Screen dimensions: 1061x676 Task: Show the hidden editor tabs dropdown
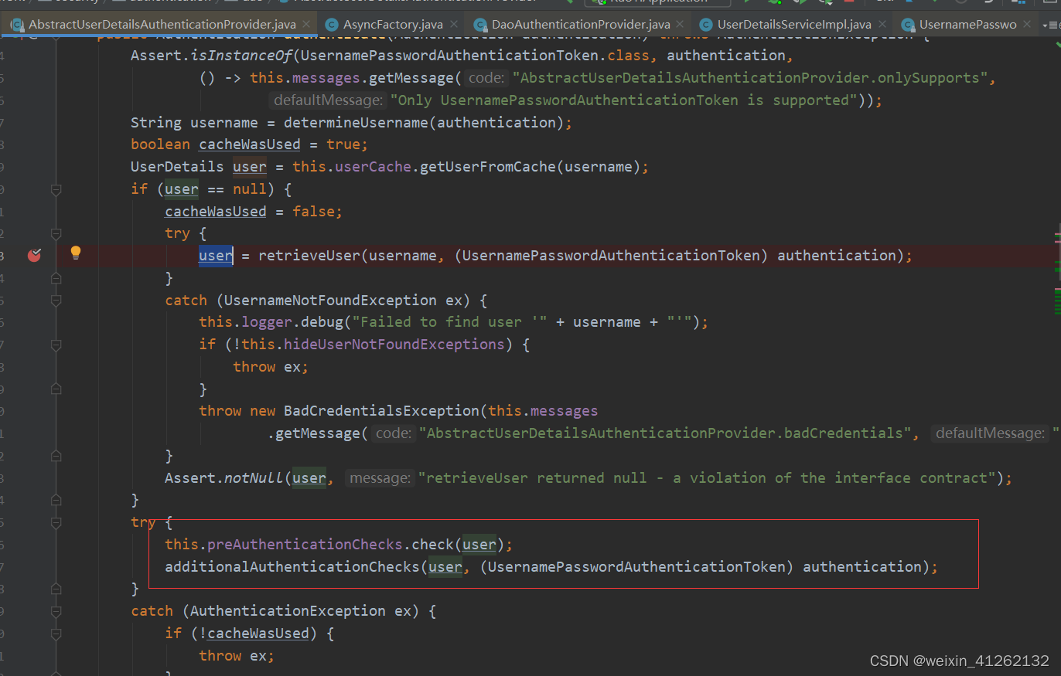tap(1049, 25)
